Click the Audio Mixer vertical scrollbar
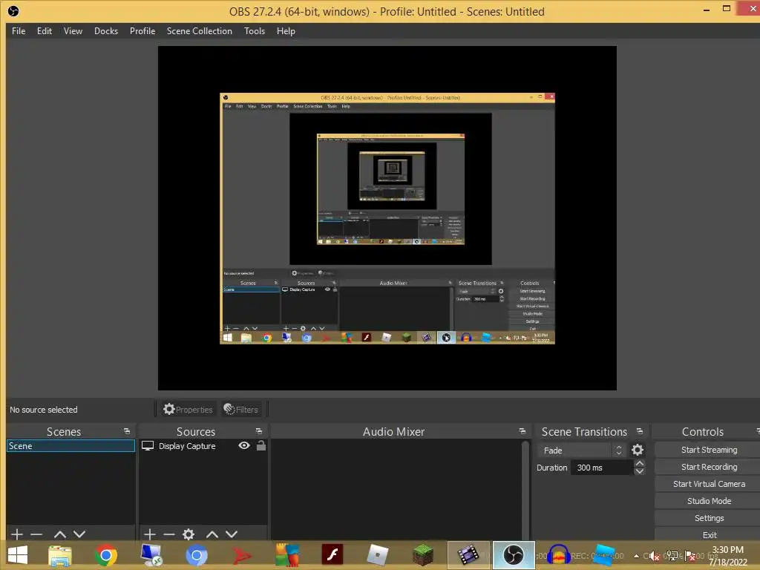This screenshot has width=760, height=570. (525, 490)
